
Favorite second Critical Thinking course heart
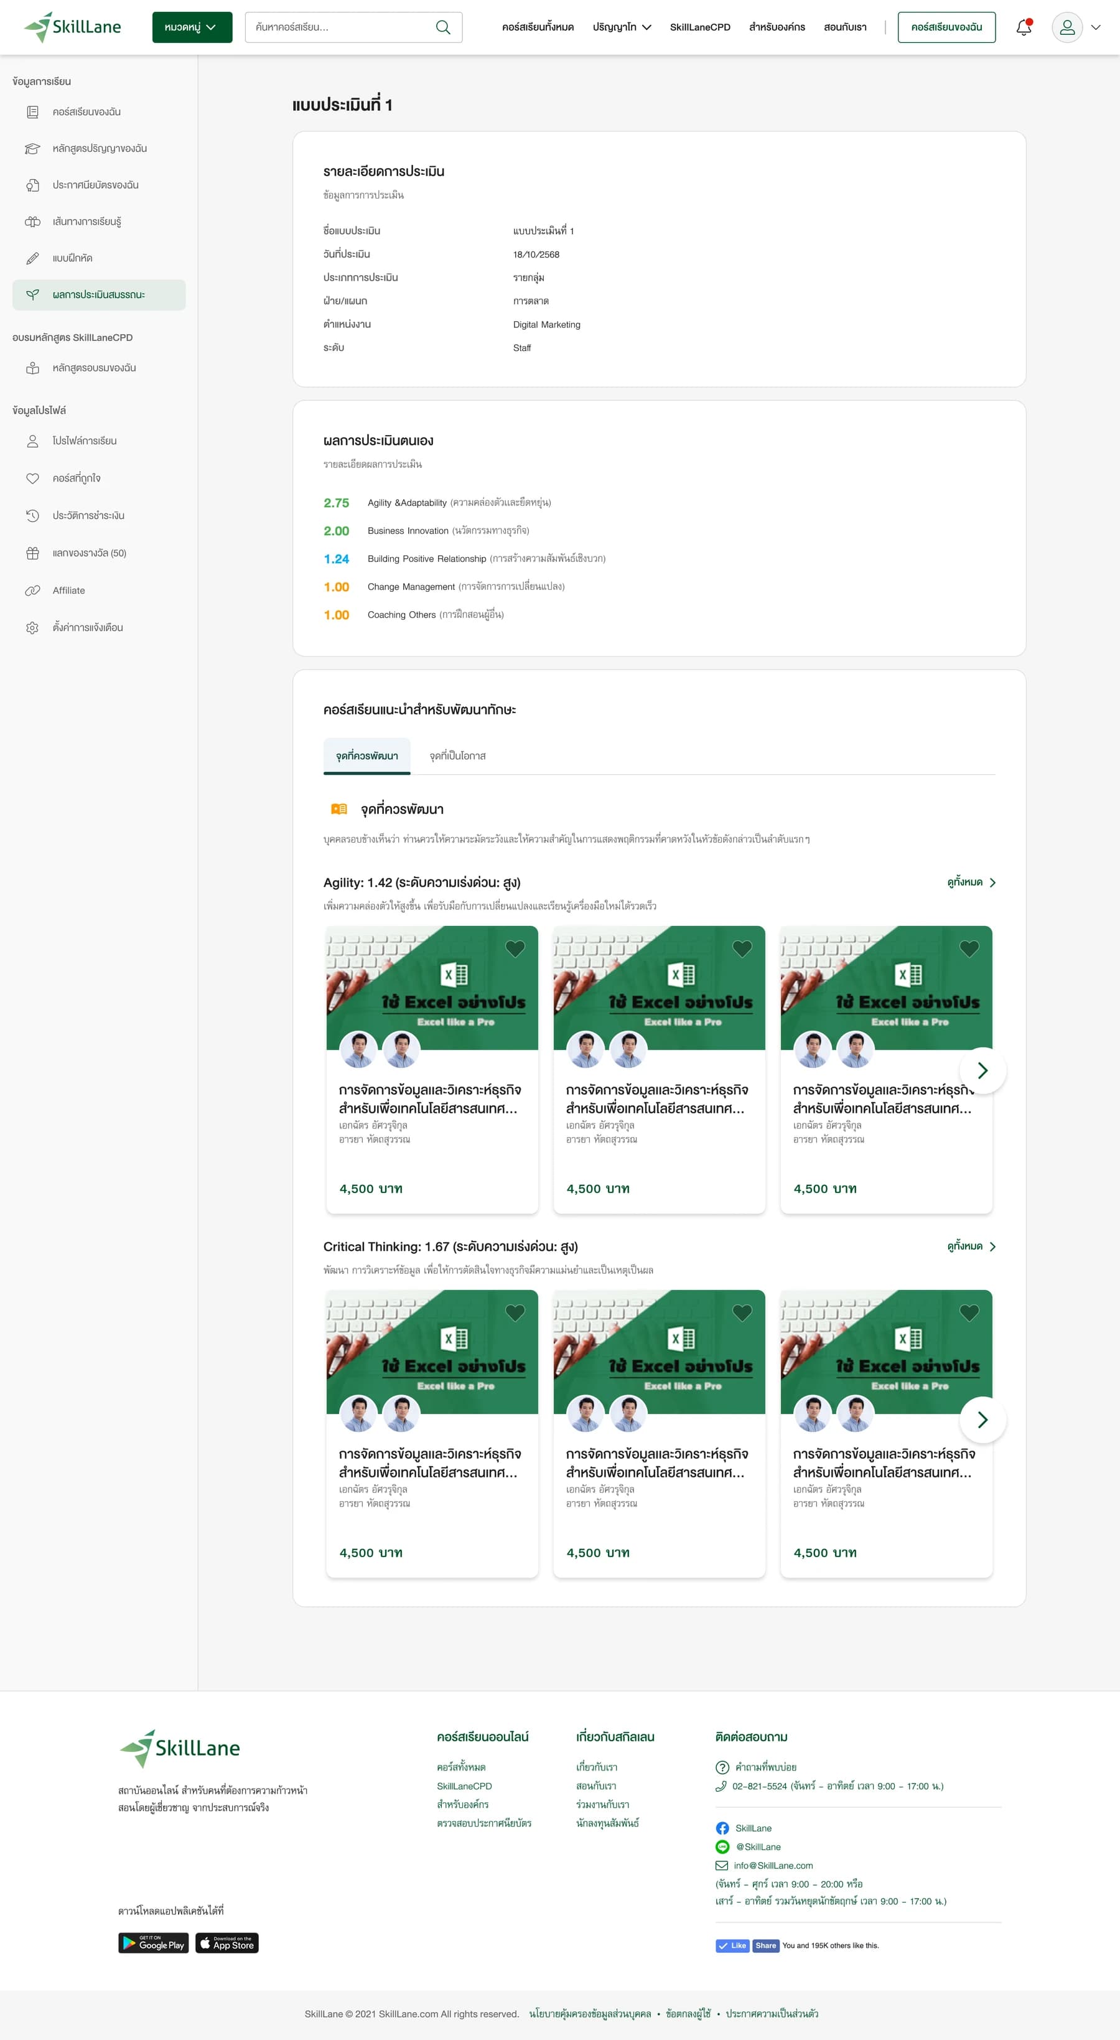point(742,1312)
